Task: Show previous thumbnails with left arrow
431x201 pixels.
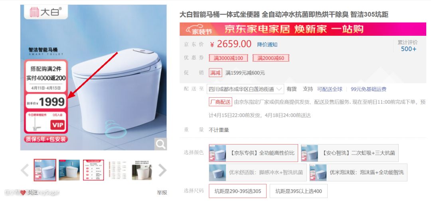Action: [25, 170]
